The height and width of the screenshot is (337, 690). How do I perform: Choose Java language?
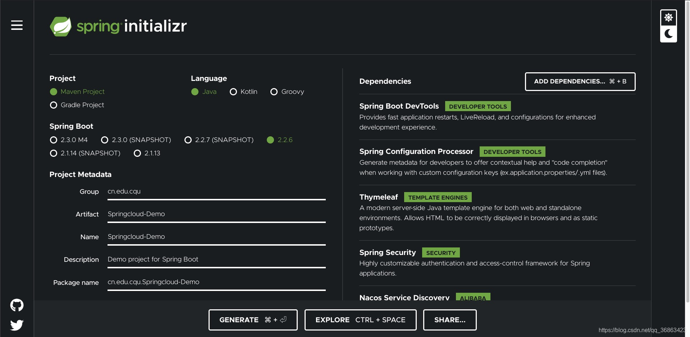click(x=204, y=92)
